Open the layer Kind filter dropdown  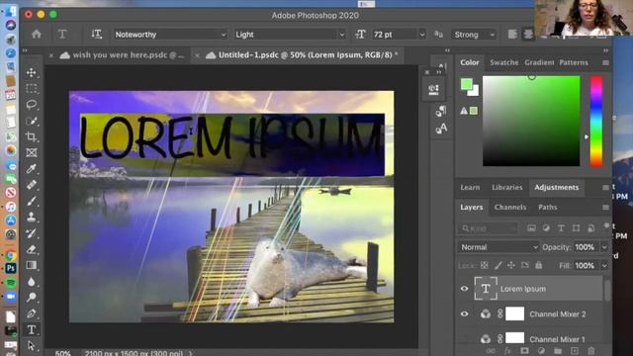point(489,228)
